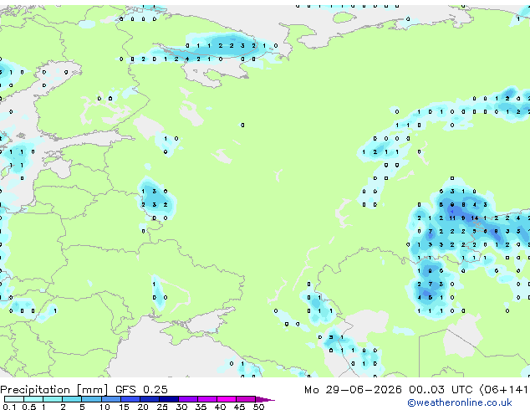Pick the 25–30 mm dark navy legend swatch
The width and height of the screenshot is (530, 410).
pos(169,399)
